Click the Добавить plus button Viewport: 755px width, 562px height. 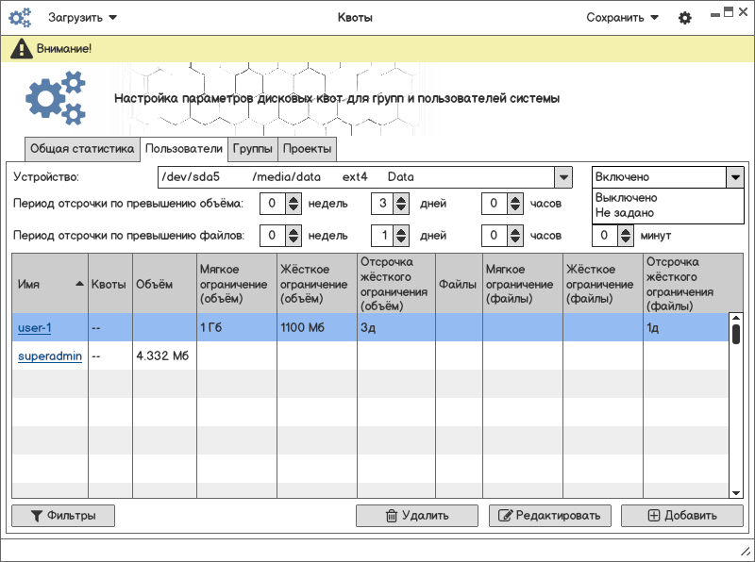point(681,516)
